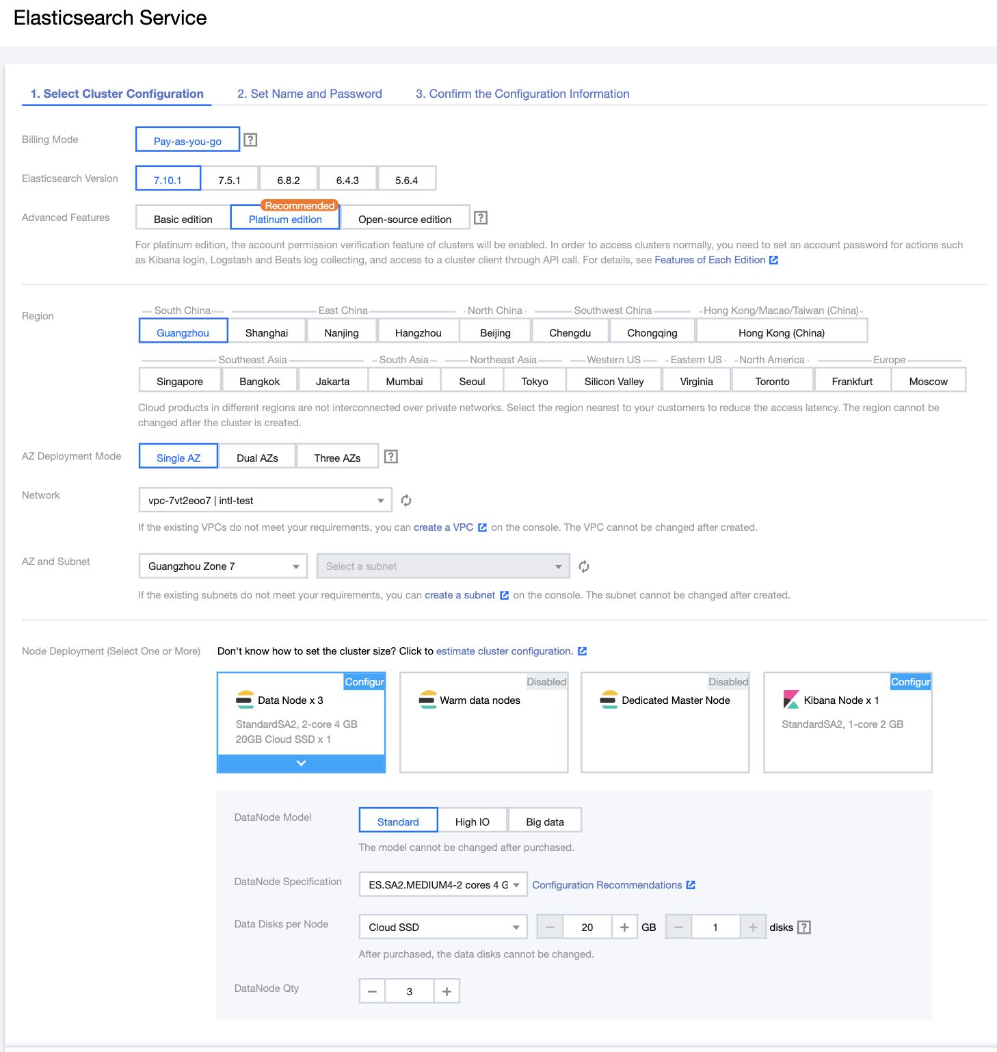The width and height of the screenshot is (997, 1052).
Task: Decrease the number of disks per node
Action: pos(678,928)
